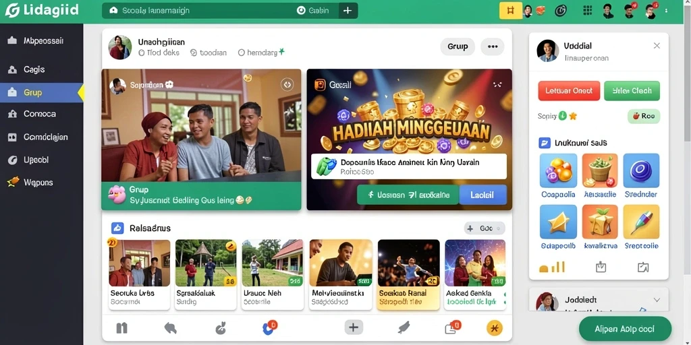691x345 pixels.
Task: Click the feather pen icon in bottom toolbar
Action: tap(404, 327)
